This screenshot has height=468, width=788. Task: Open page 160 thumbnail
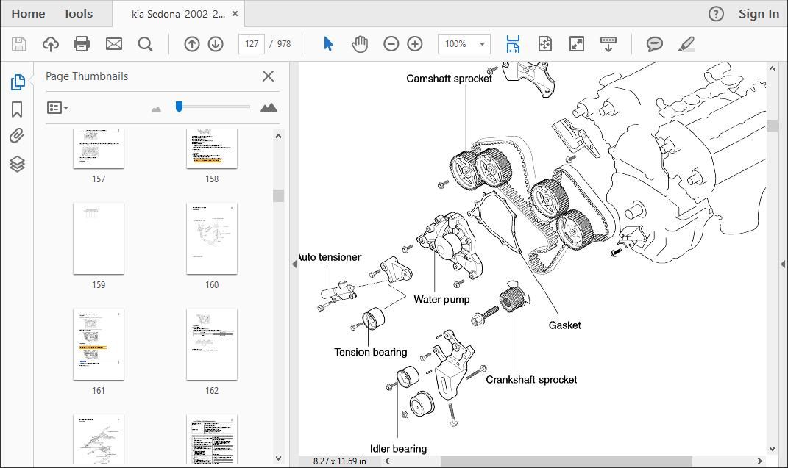(212, 238)
